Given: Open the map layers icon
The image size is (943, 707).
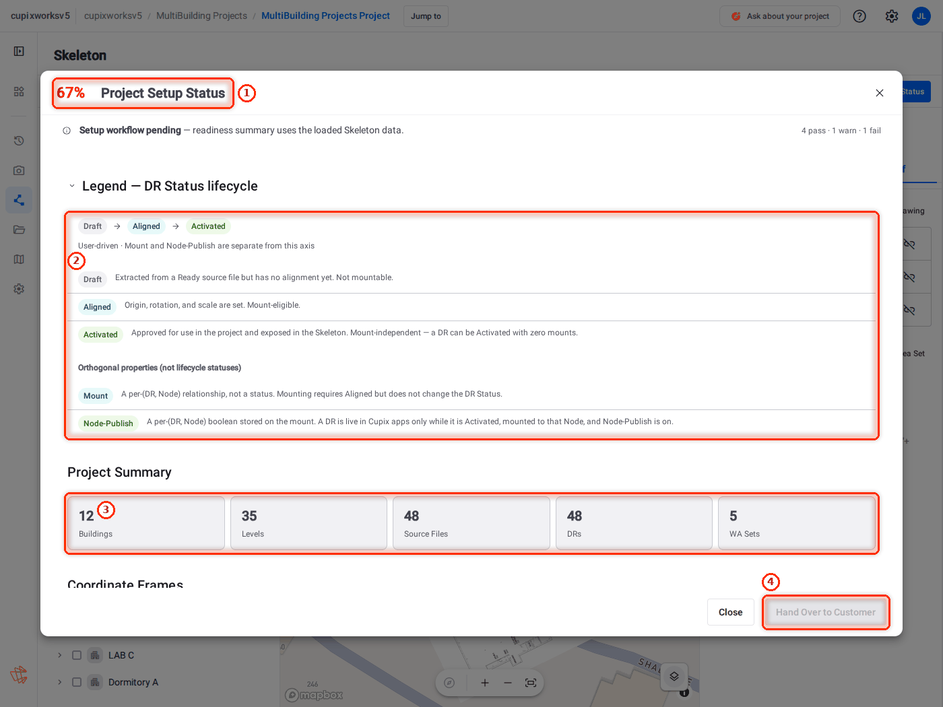Looking at the screenshot, I should [x=674, y=676].
